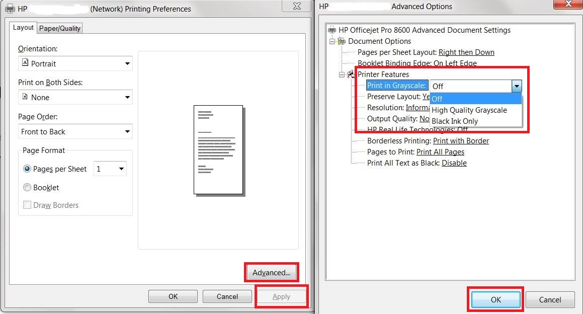Select the Borderless Printing label
Screen dimensions: 583x314
pyautogui.click(x=399, y=141)
